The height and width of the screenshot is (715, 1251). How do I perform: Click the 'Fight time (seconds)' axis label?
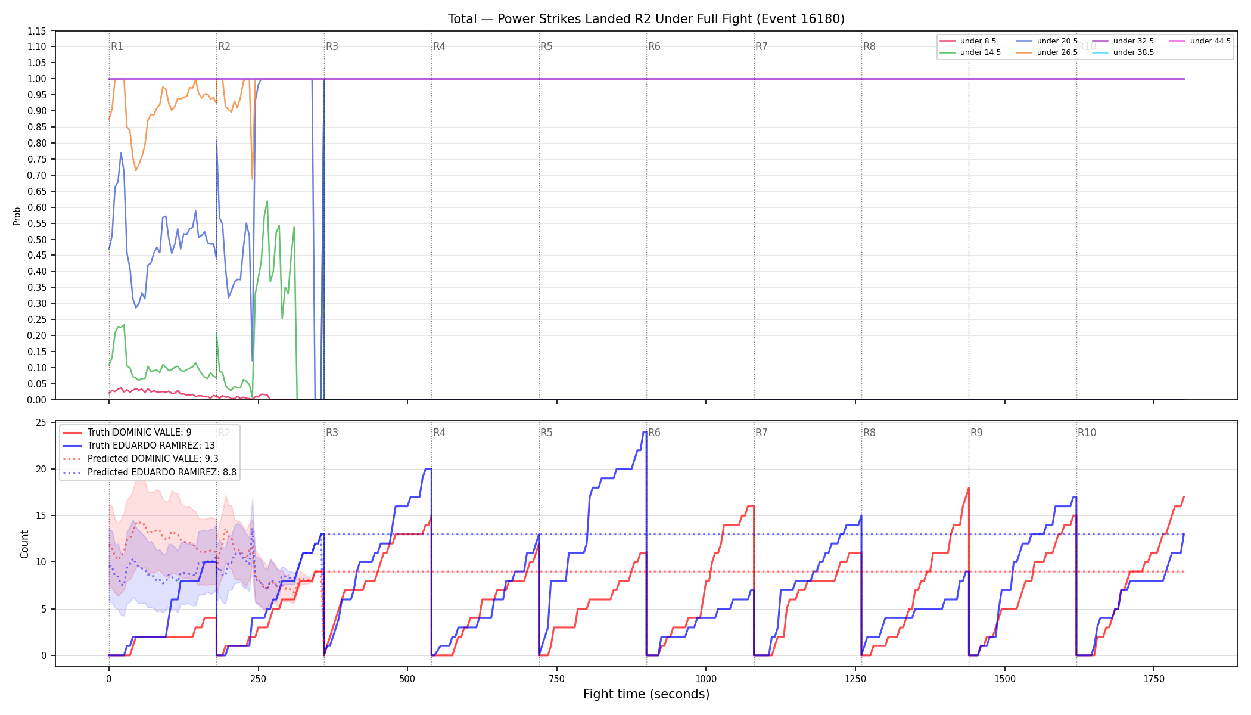pos(646,694)
